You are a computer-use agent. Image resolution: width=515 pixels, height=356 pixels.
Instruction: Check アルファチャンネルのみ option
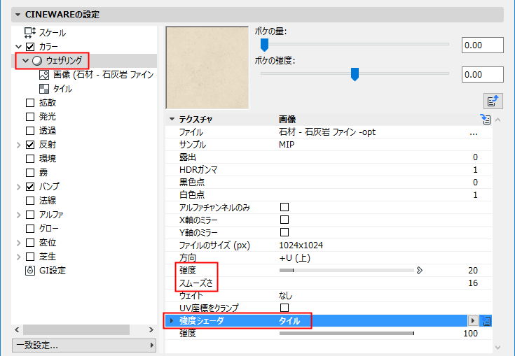coord(284,207)
